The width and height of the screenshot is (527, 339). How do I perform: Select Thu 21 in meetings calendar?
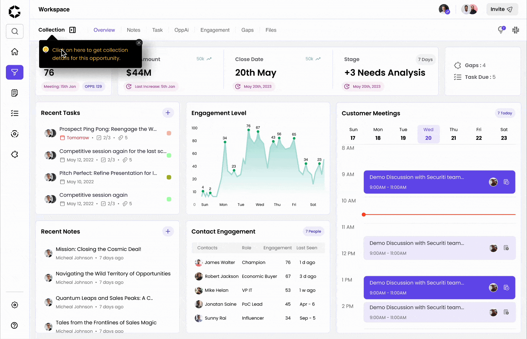[x=453, y=134]
